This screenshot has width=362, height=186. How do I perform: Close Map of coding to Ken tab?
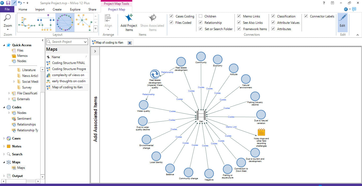(x=130, y=43)
